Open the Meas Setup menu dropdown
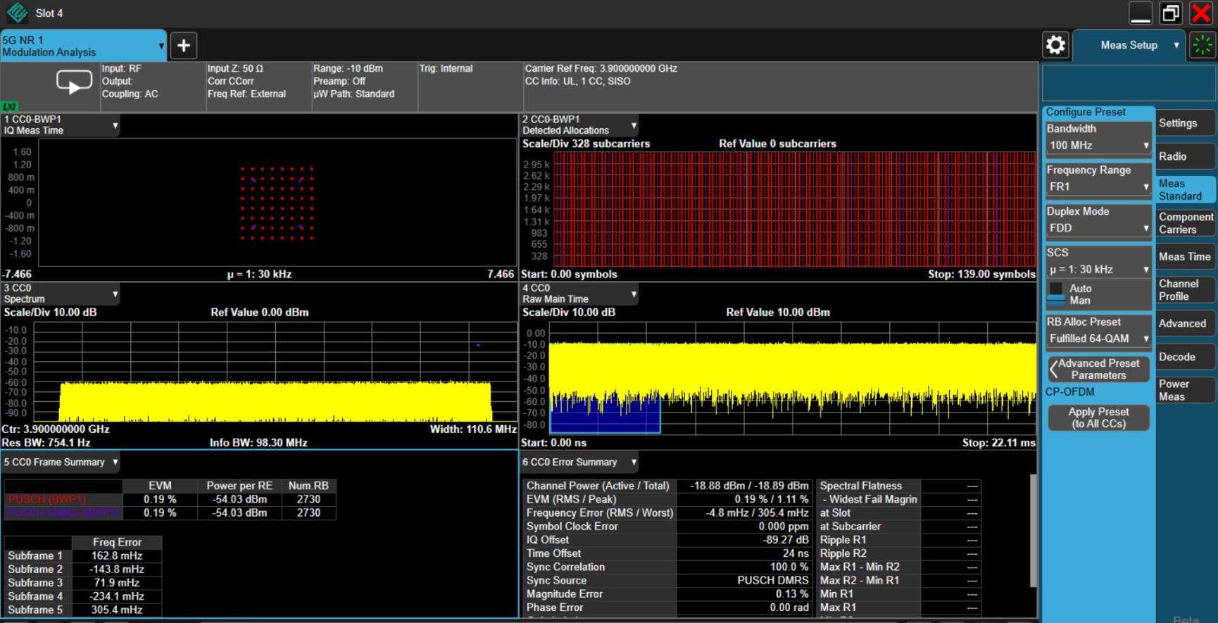1218x623 pixels. pyautogui.click(x=1129, y=45)
